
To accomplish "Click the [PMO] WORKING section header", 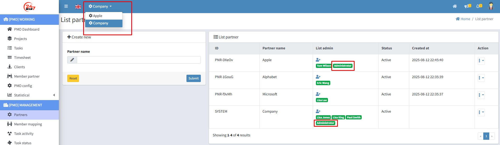I will (x=29, y=20).
